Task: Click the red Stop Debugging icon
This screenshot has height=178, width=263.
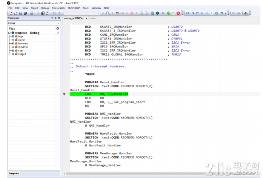Action: (x=178, y=13)
